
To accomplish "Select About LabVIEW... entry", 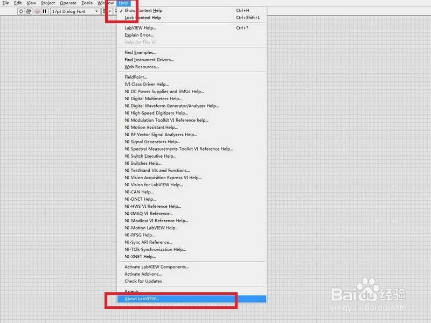I will pyautogui.click(x=192, y=299).
